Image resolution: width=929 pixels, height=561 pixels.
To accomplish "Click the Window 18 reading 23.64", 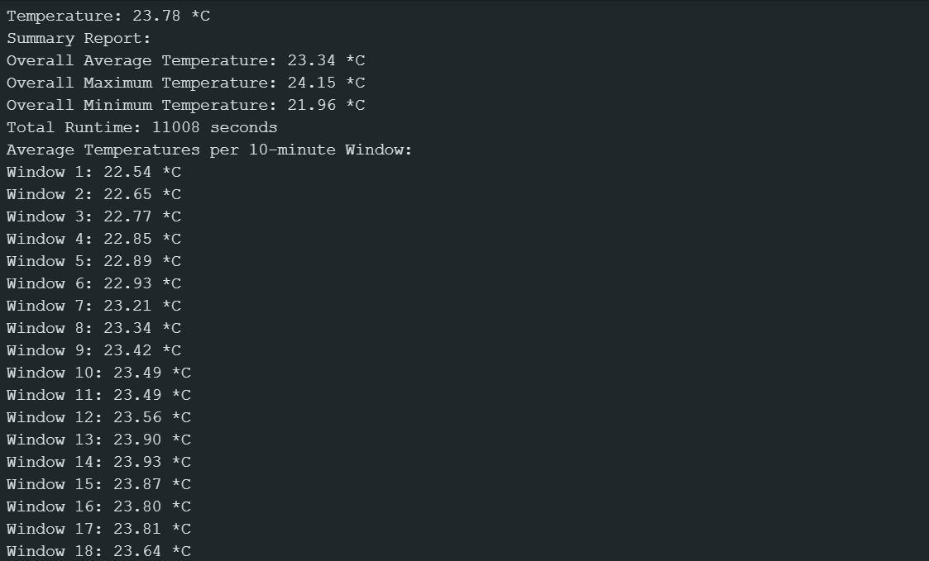I will click(x=137, y=551).
